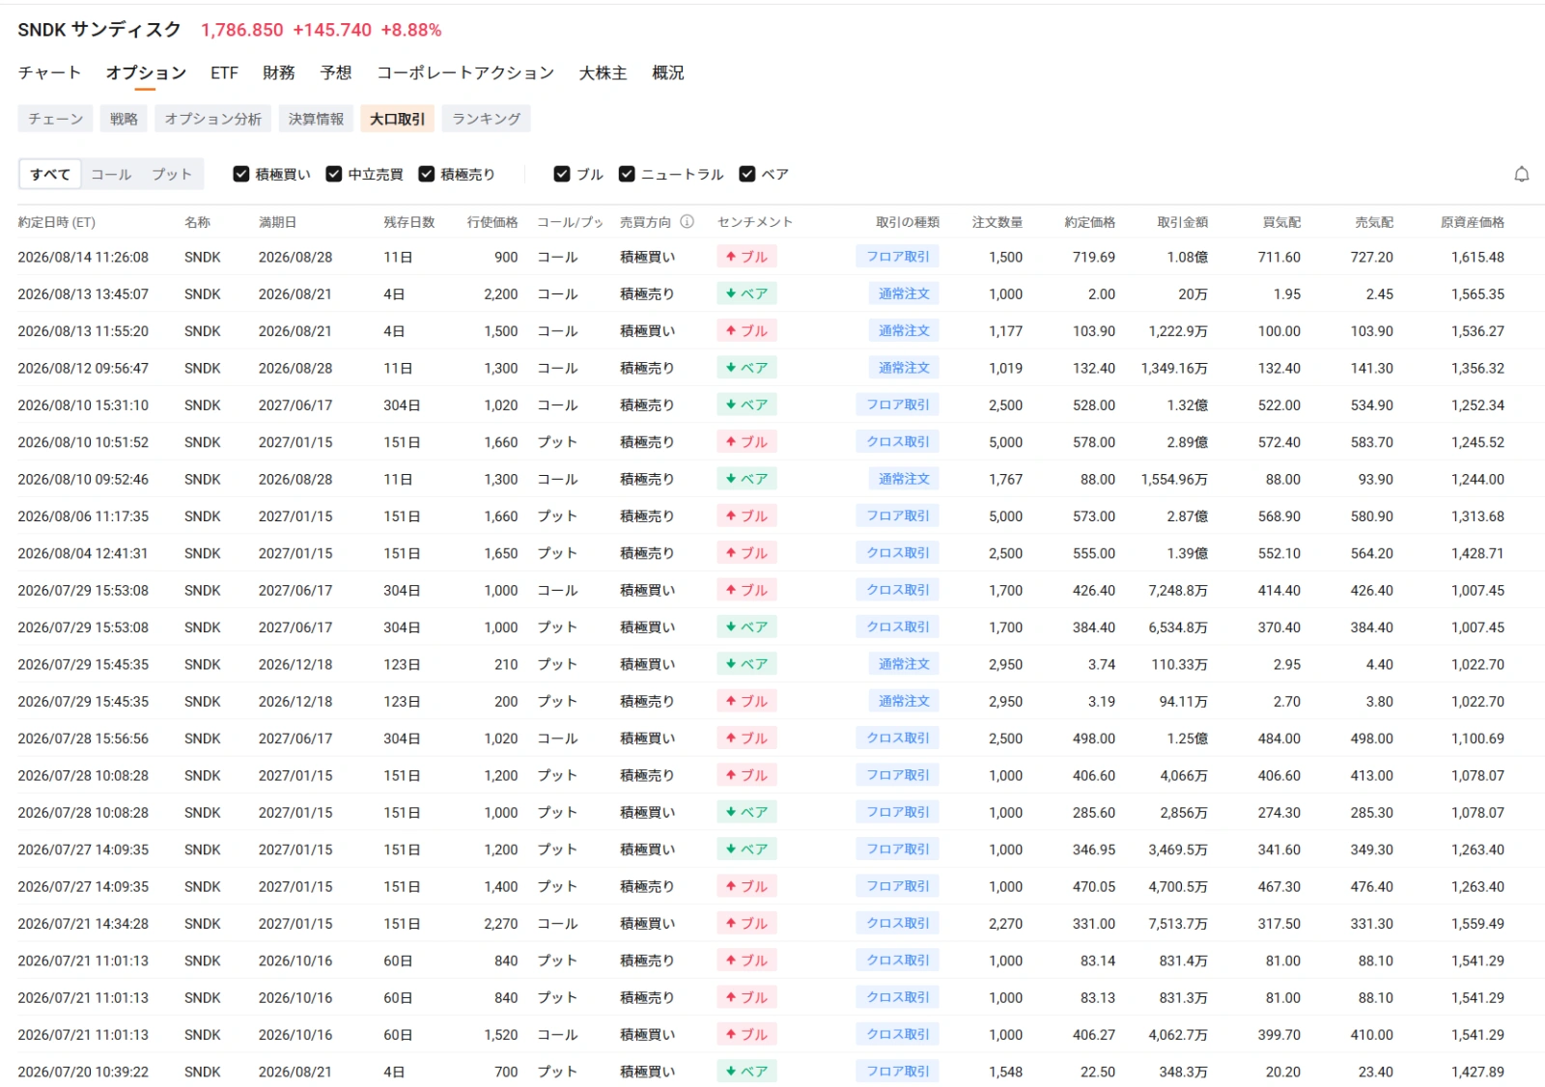1545x1087 pixels.
Task: Click the 94.11万 trade amount cell
Action: point(1184,701)
